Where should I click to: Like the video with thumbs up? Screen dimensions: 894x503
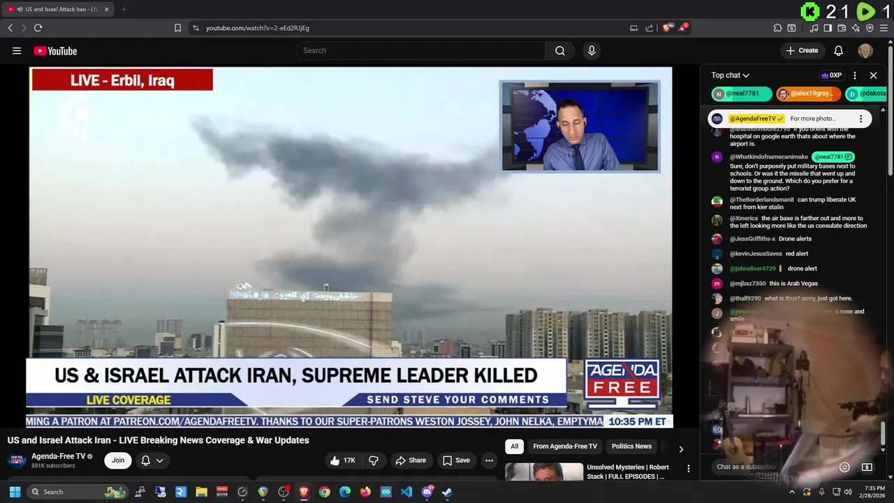point(342,460)
